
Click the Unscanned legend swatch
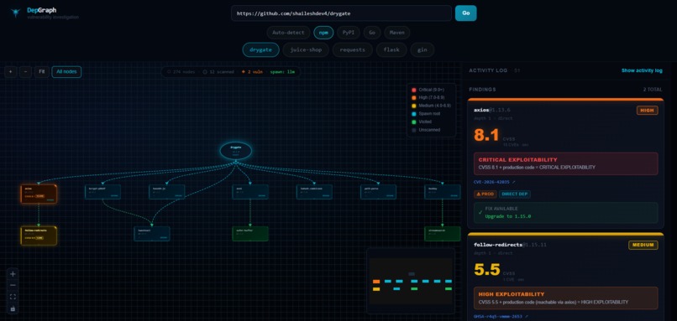coord(414,130)
